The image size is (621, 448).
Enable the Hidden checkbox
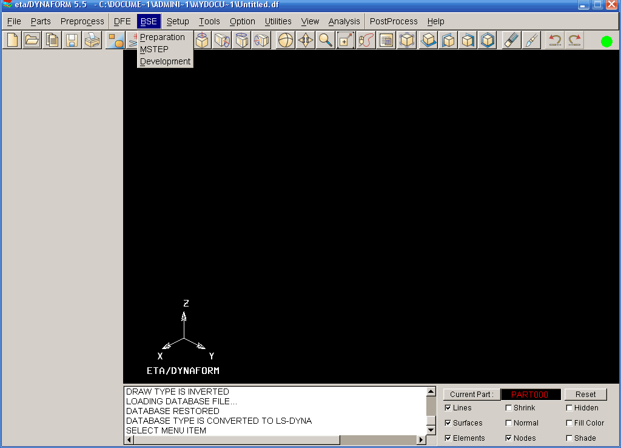(569, 408)
